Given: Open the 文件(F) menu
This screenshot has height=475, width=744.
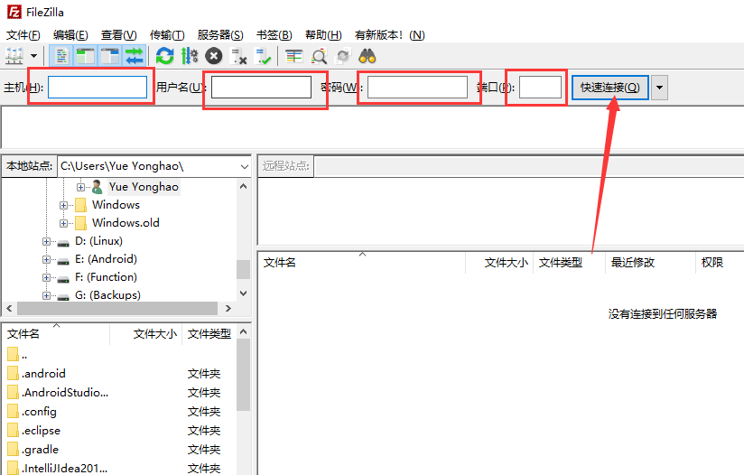Looking at the screenshot, I should 23,35.
